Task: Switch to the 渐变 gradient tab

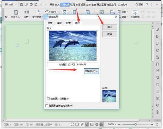Action: (50, 23)
